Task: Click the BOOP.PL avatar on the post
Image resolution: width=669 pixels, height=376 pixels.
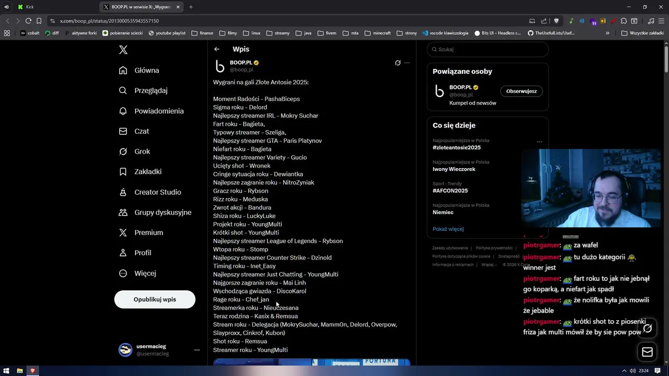Action: tap(220, 66)
